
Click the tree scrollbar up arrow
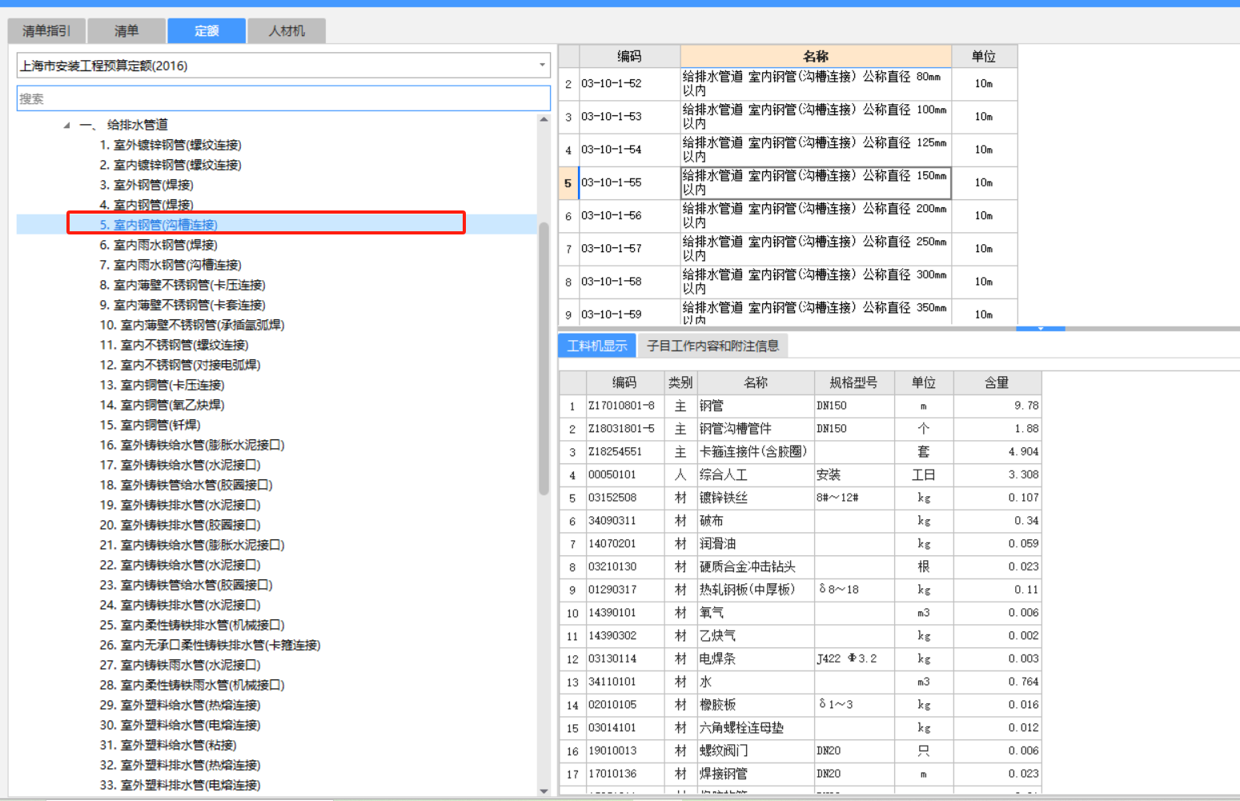click(x=544, y=119)
